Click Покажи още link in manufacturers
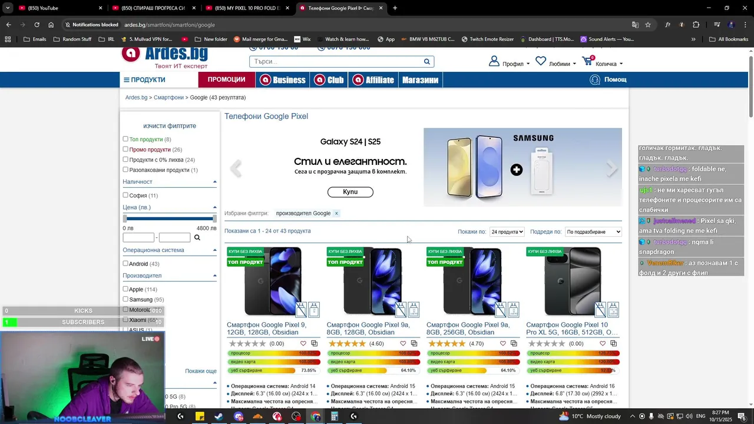The width and height of the screenshot is (754, 424). point(201,371)
